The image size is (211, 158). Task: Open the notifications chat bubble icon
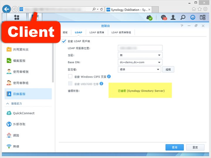coord(164,18)
